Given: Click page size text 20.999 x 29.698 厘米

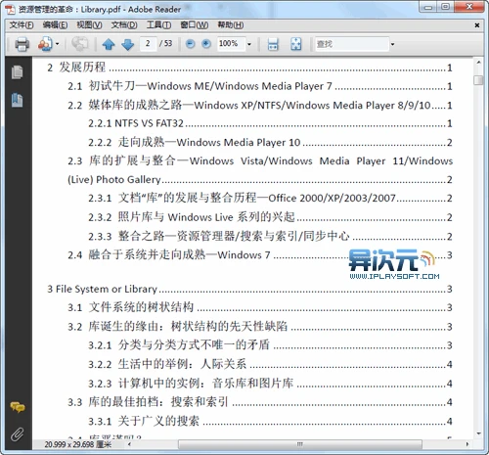Looking at the screenshot, I should (x=78, y=444).
